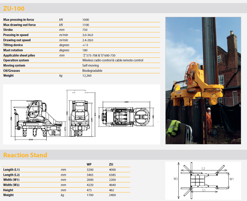Select the Pressing in speed label

click(x=16, y=35)
